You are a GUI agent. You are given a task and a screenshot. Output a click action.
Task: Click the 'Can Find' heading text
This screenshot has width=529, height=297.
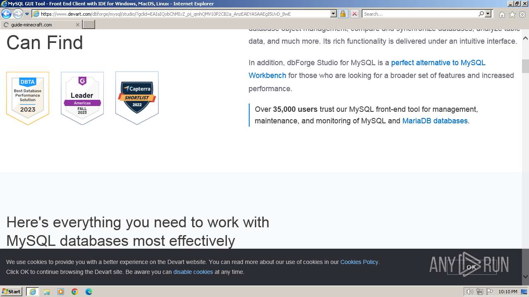[x=45, y=42]
